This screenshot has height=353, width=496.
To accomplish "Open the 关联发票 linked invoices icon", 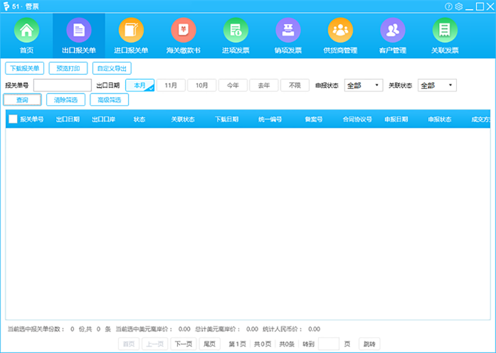I will 445,32.
